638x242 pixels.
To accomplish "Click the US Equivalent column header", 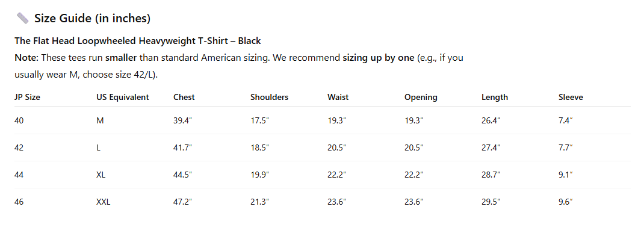I will [122, 97].
